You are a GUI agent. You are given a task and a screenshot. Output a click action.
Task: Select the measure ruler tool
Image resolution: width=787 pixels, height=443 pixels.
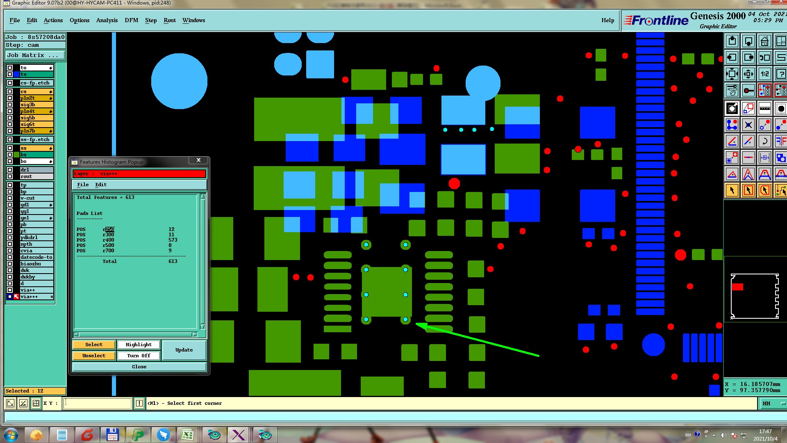(x=764, y=109)
